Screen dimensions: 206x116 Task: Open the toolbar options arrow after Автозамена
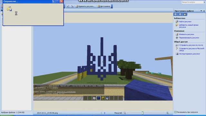tap(112, 6)
